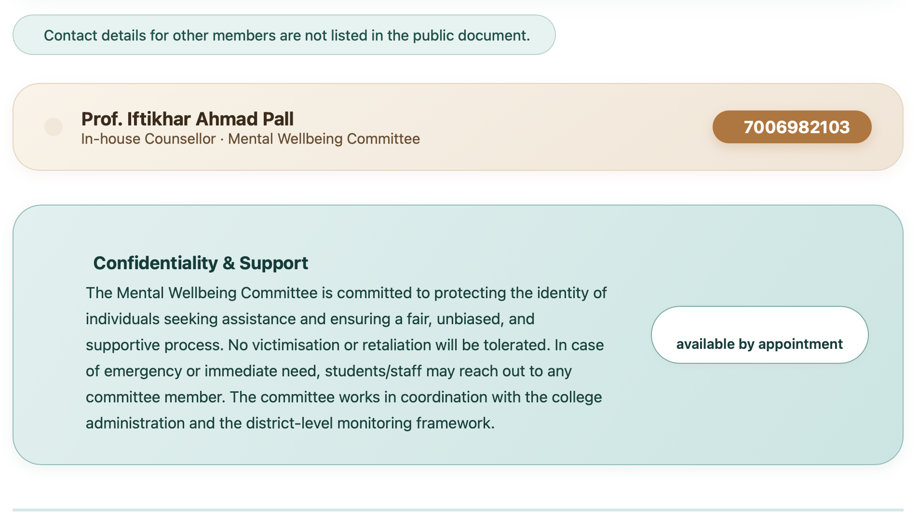Select the 'available by appointment' pill

759,335
